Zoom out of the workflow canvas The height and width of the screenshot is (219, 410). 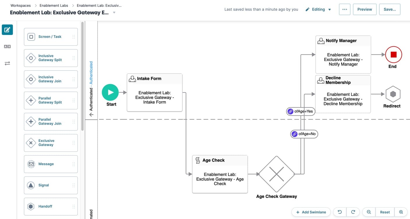[x=369, y=212]
